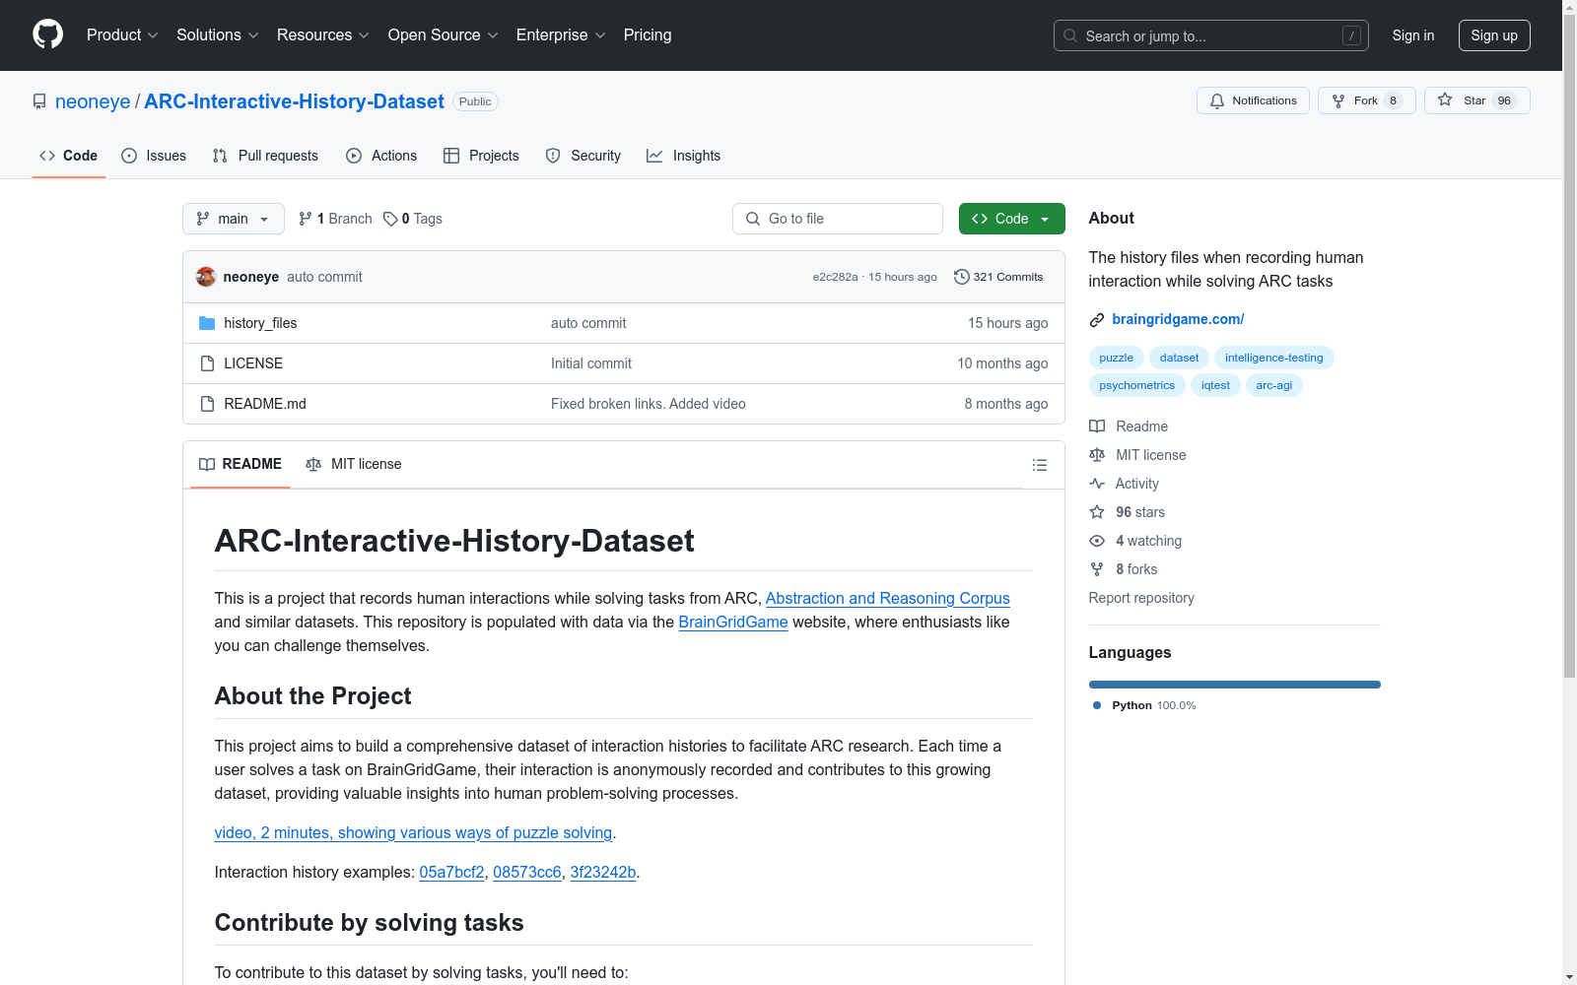Click the Sign up button

[1494, 35]
